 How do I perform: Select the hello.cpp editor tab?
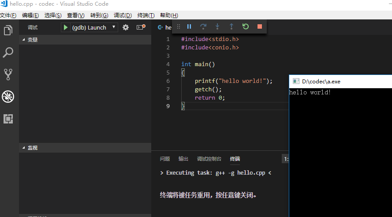(164, 27)
